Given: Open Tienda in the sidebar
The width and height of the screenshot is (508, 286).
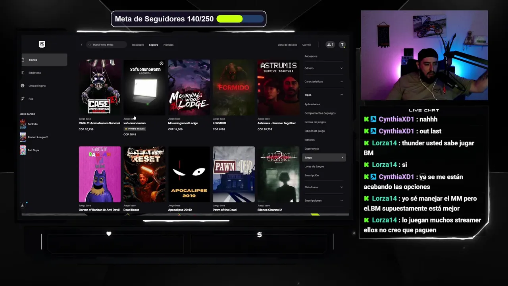Looking at the screenshot, I should click(x=44, y=60).
